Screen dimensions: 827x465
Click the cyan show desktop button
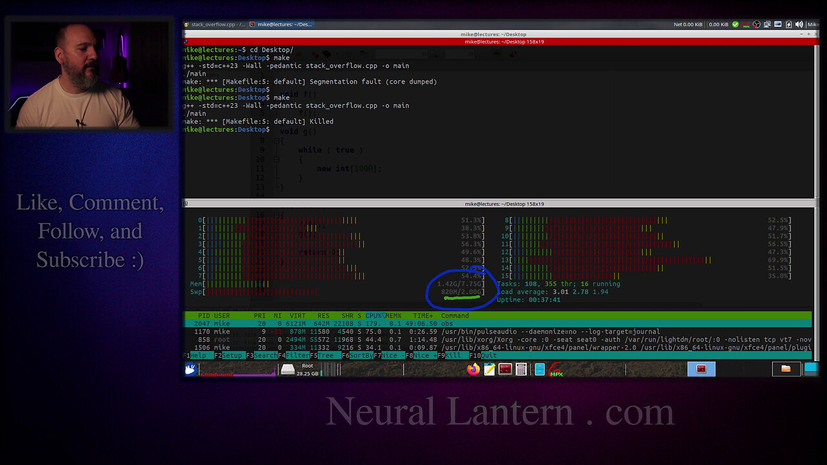(x=810, y=369)
